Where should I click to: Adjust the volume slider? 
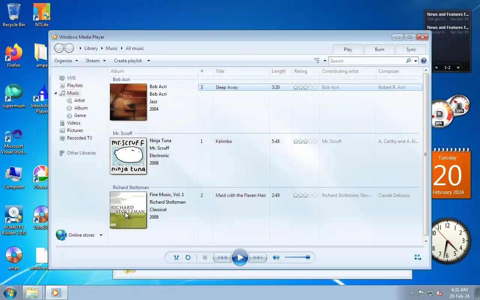[x=297, y=258]
